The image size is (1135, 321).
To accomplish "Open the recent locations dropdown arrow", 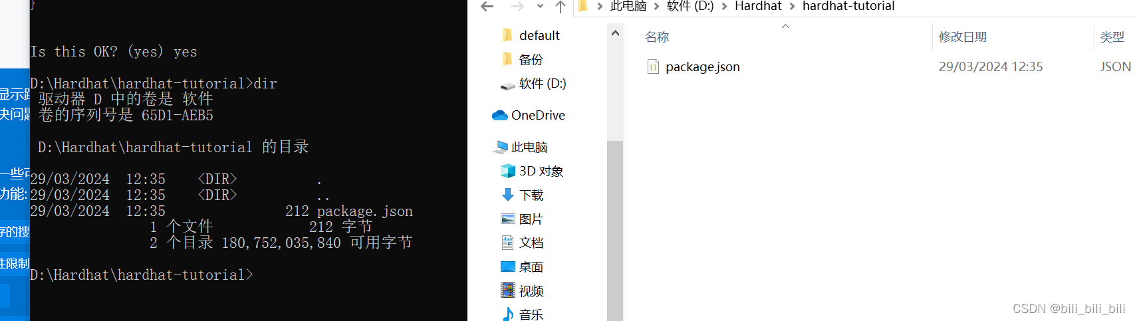I will 540,7.
